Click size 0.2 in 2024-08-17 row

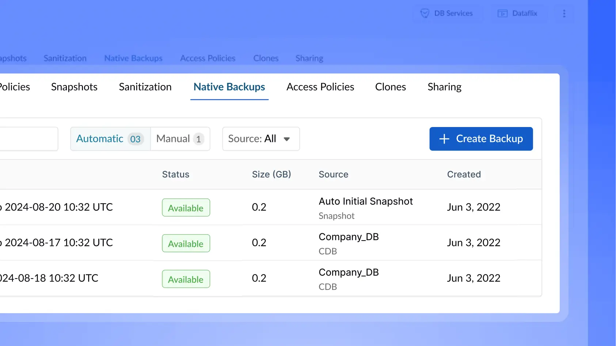(x=259, y=242)
